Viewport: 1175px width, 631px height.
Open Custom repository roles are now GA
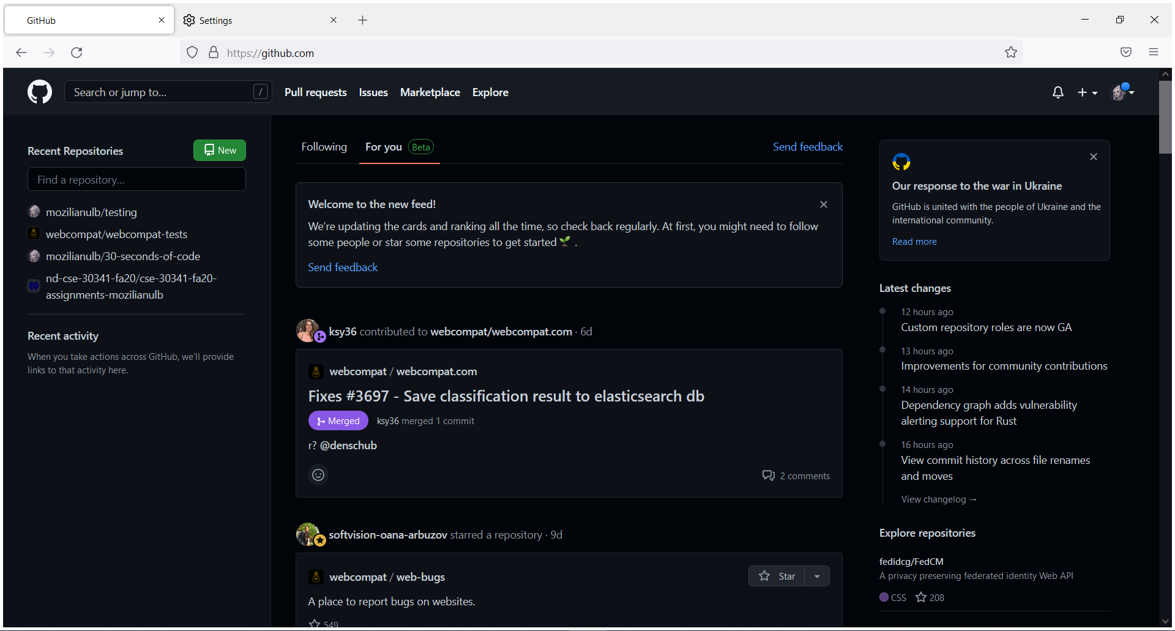986,327
